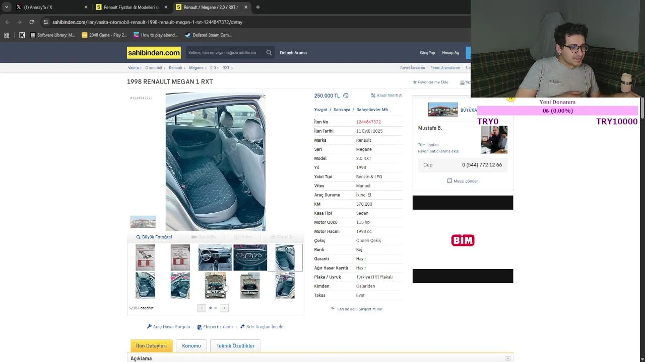Click the seller store photo thumbnail

click(x=443, y=110)
